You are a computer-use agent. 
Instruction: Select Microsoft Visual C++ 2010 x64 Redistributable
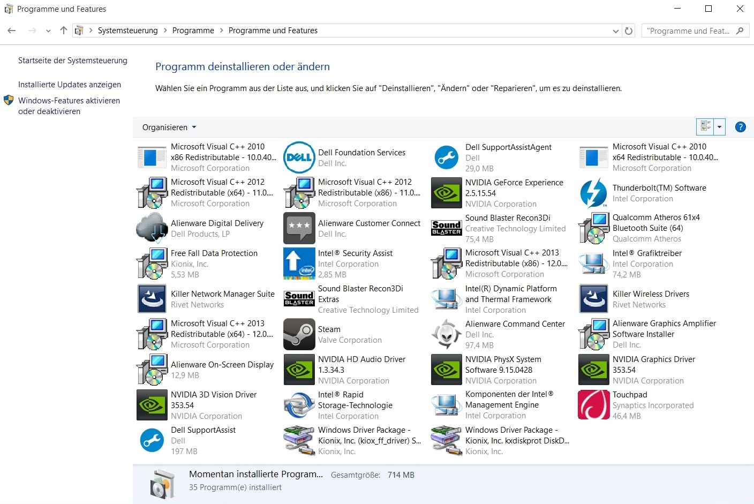tap(649, 157)
